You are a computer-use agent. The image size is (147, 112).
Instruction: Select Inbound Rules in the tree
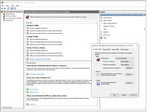click(10, 14)
